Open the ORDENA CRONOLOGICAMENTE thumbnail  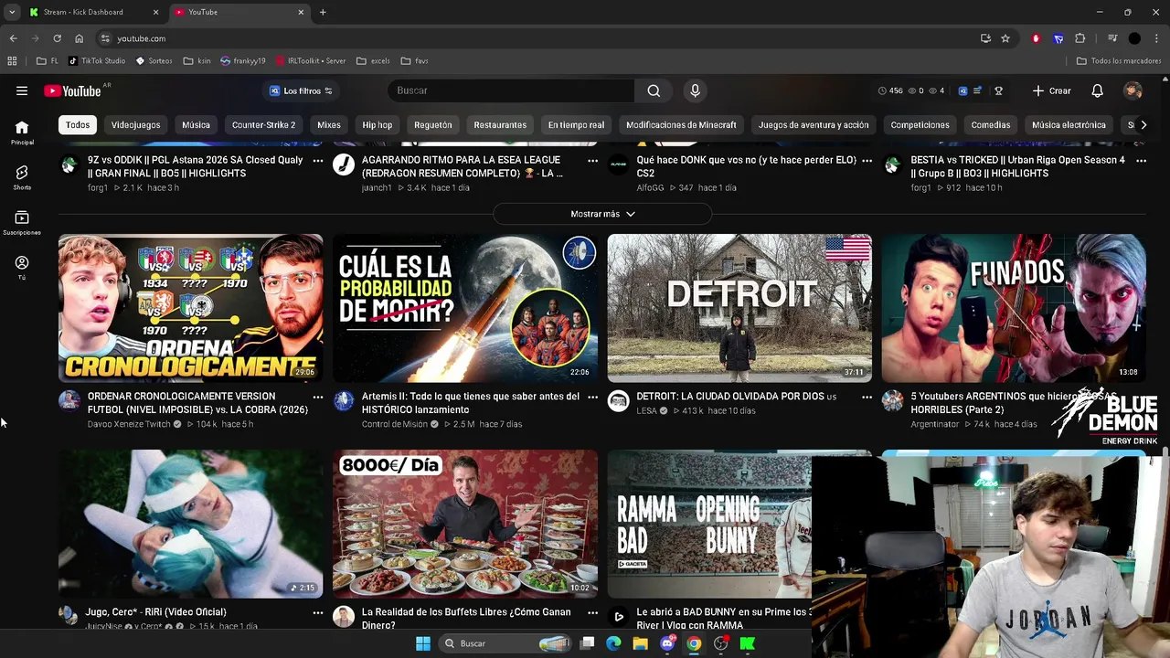click(191, 308)
